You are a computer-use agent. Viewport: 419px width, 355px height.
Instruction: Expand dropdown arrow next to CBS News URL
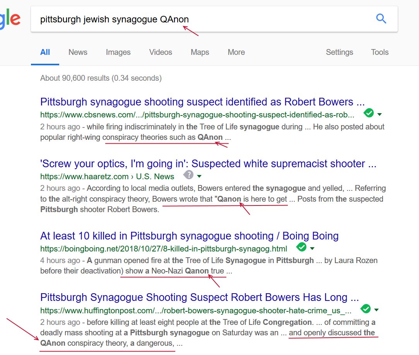tap(379, 114)
